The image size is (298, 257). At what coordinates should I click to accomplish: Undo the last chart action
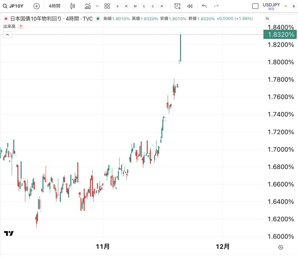point(204,6)
